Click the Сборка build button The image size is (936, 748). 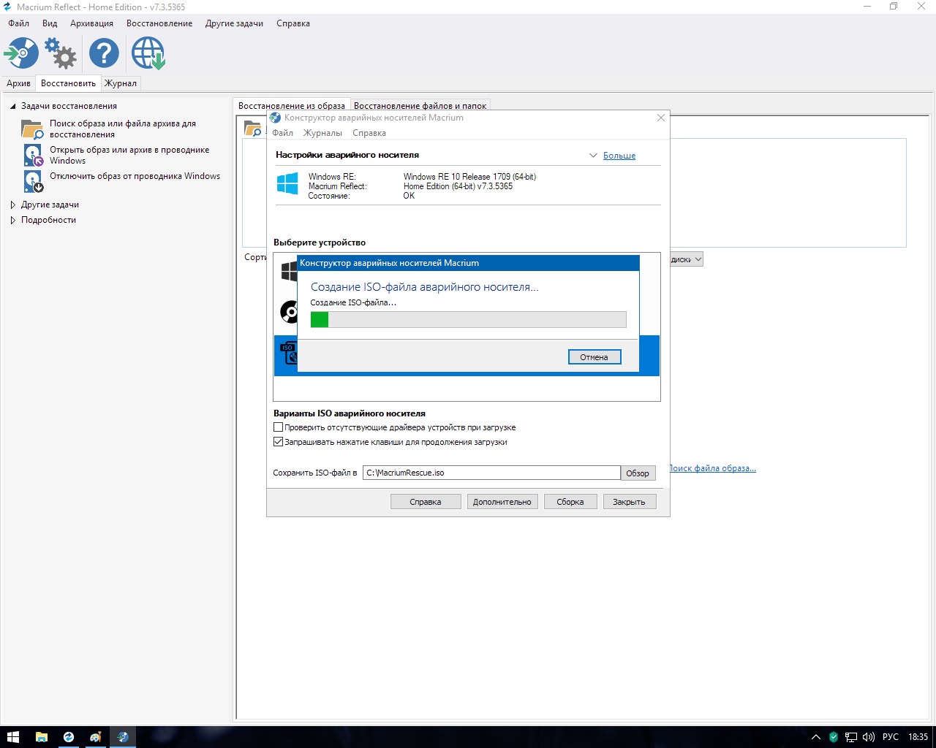click(x=570, y=502)
